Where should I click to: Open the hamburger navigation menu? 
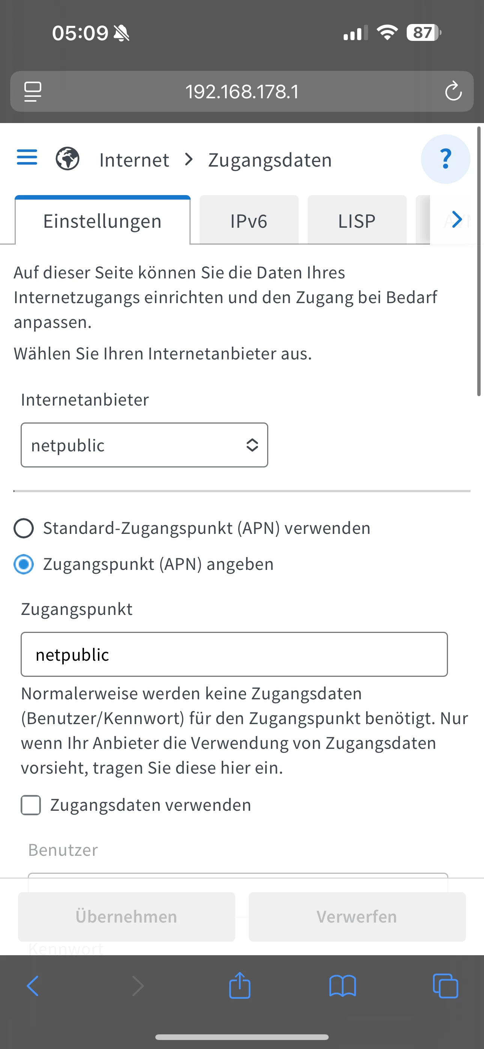click(27, 158)
